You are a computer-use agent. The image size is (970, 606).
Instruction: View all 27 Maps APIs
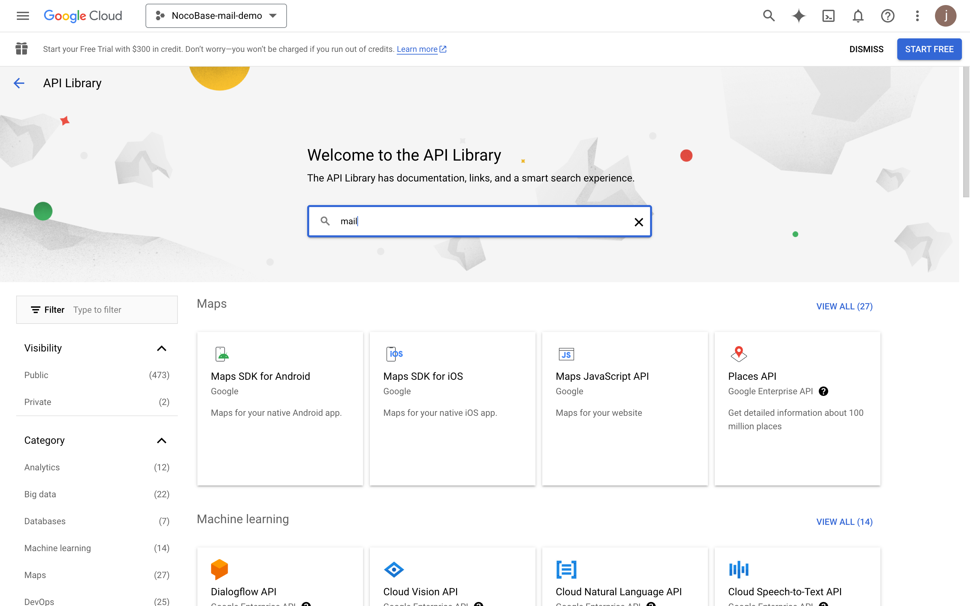844,306
